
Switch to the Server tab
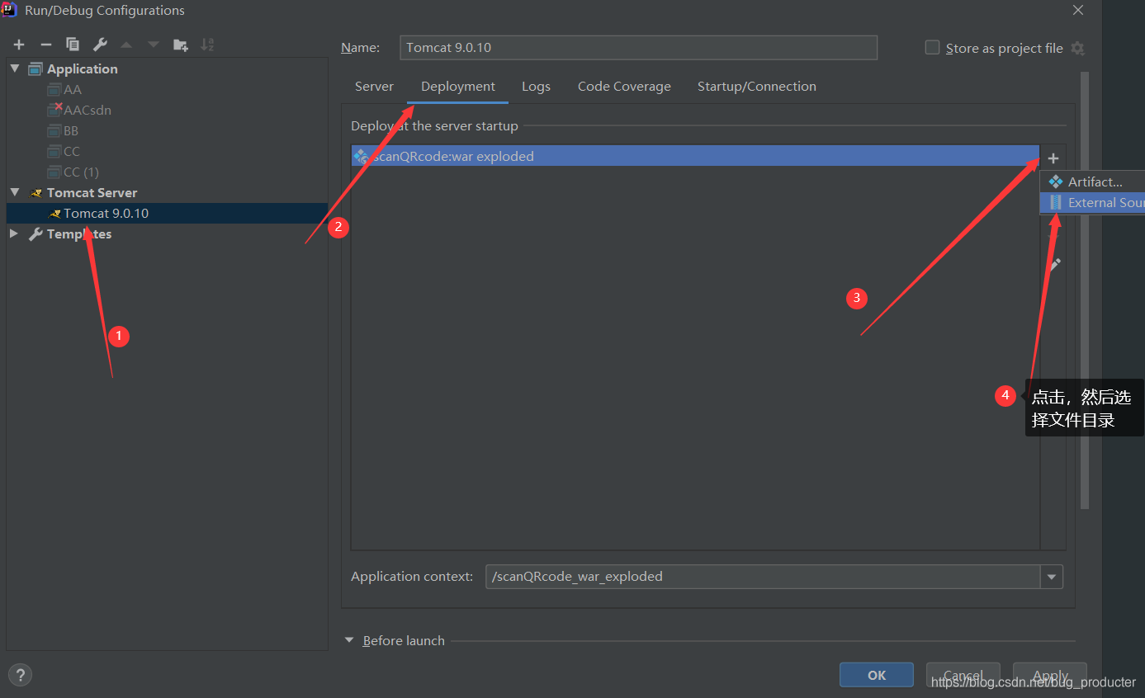coord(374,87)
